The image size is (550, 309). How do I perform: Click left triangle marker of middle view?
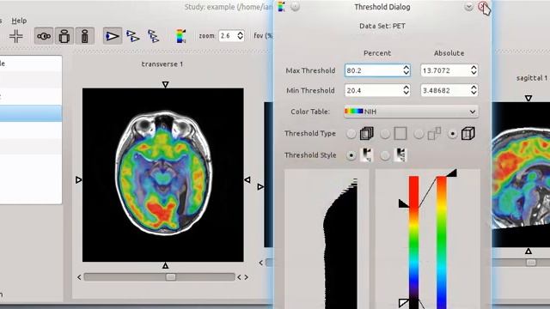coord(260,187)
